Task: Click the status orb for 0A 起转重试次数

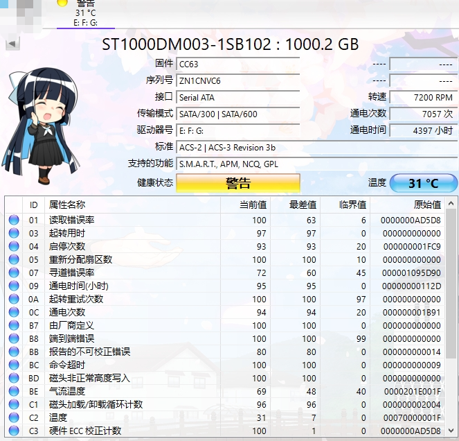Action: pos(14,299)
